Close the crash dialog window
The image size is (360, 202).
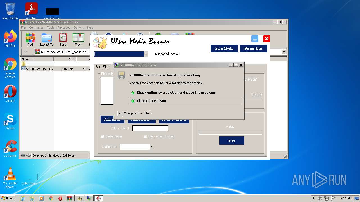pyautogui.click(x=241, y=65)
